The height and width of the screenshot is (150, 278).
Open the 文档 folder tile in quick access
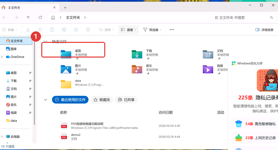click(216, 55)
